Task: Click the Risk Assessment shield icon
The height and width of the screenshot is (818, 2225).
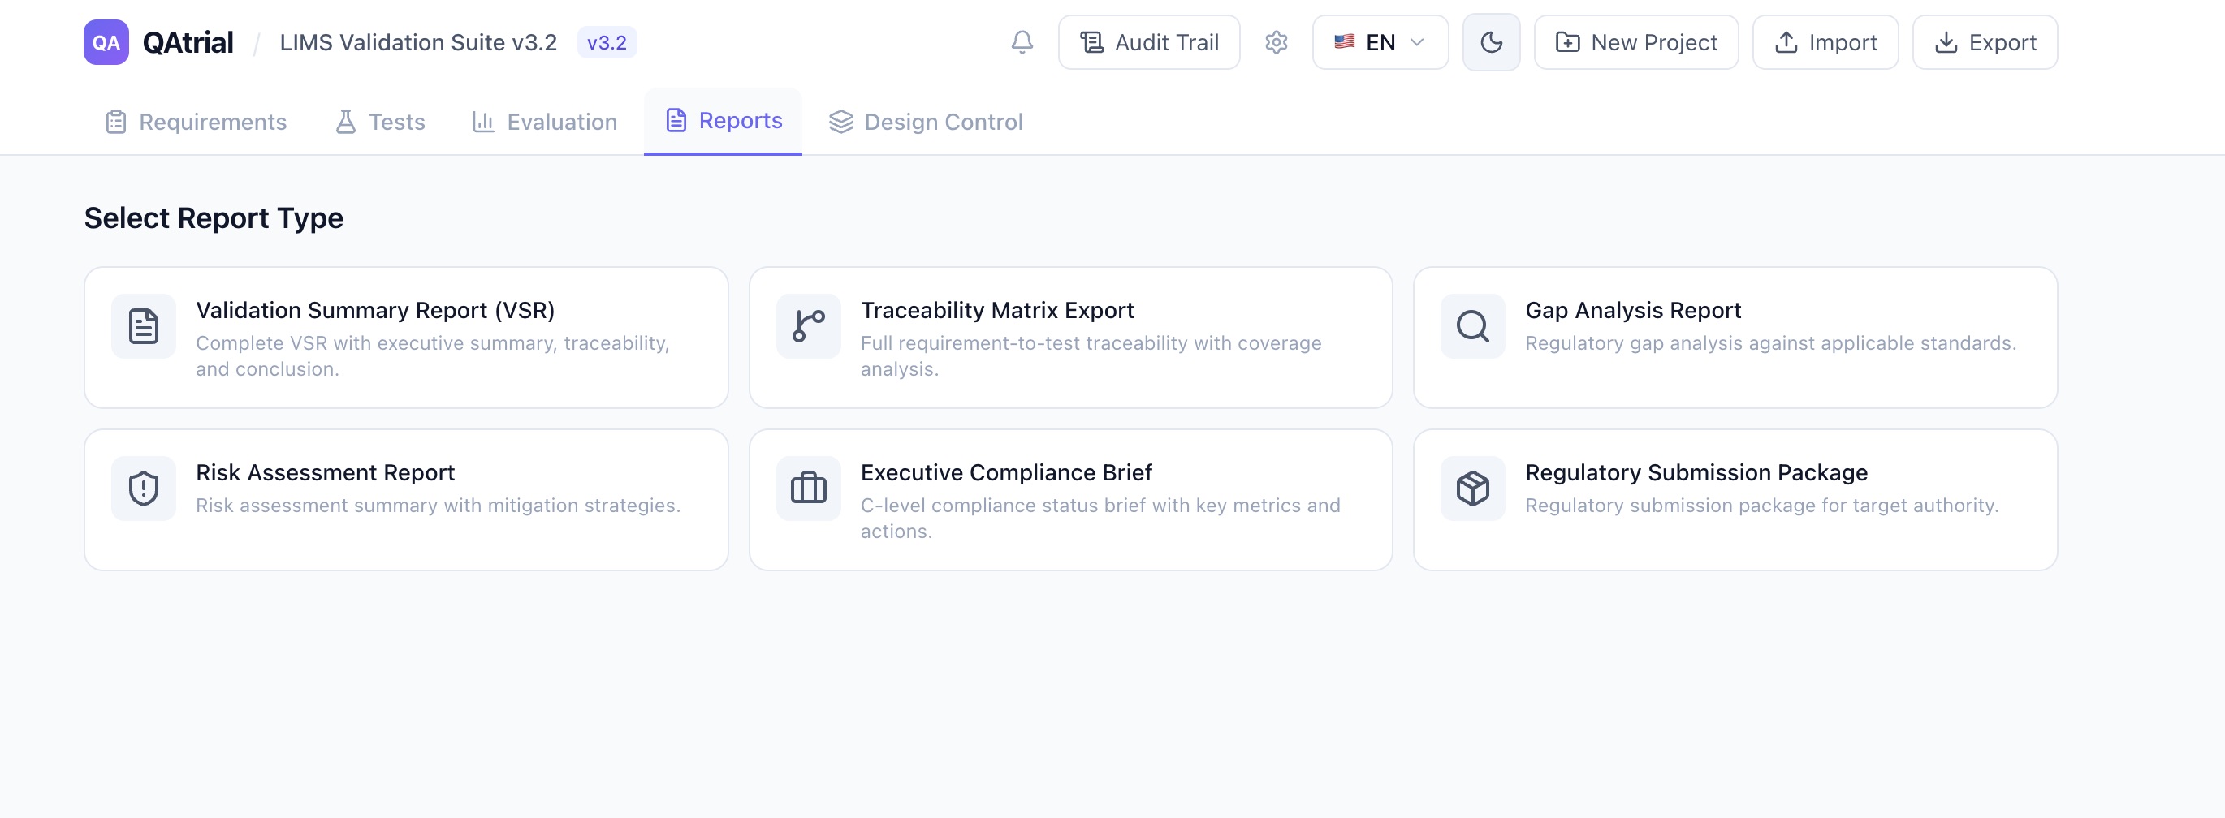Action: (x=144, y=489)
